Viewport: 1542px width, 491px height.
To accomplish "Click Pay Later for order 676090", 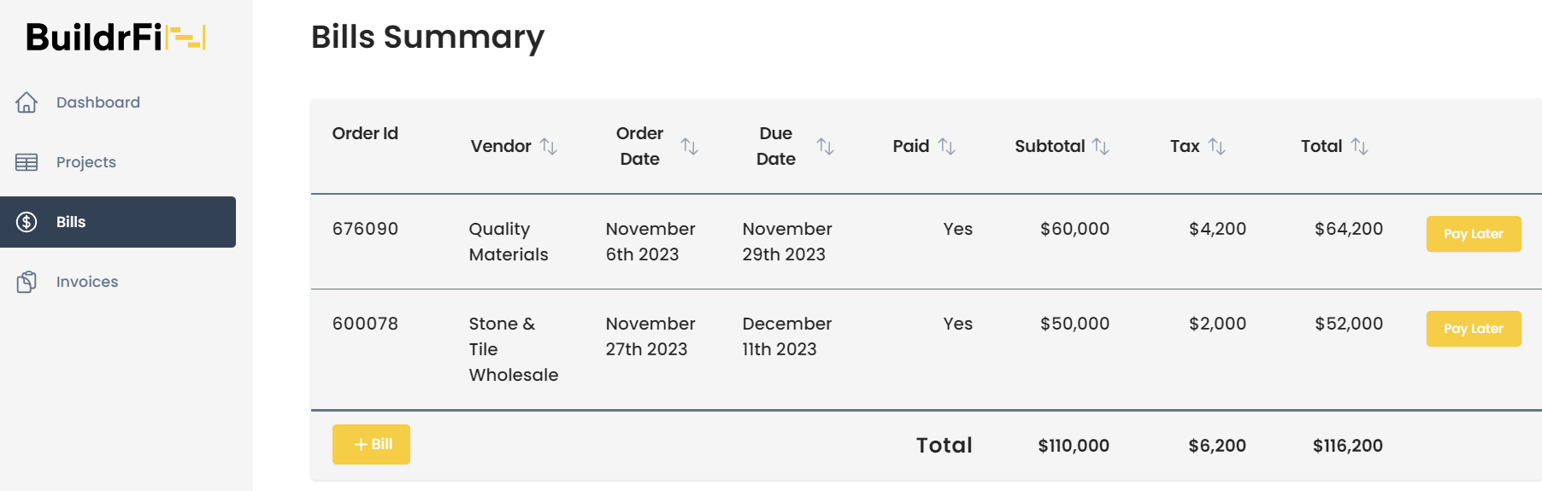I will click(1474, 234).
